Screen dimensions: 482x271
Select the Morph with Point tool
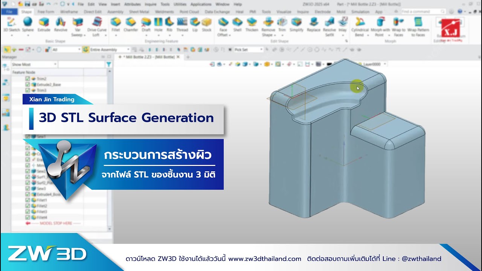380,26
